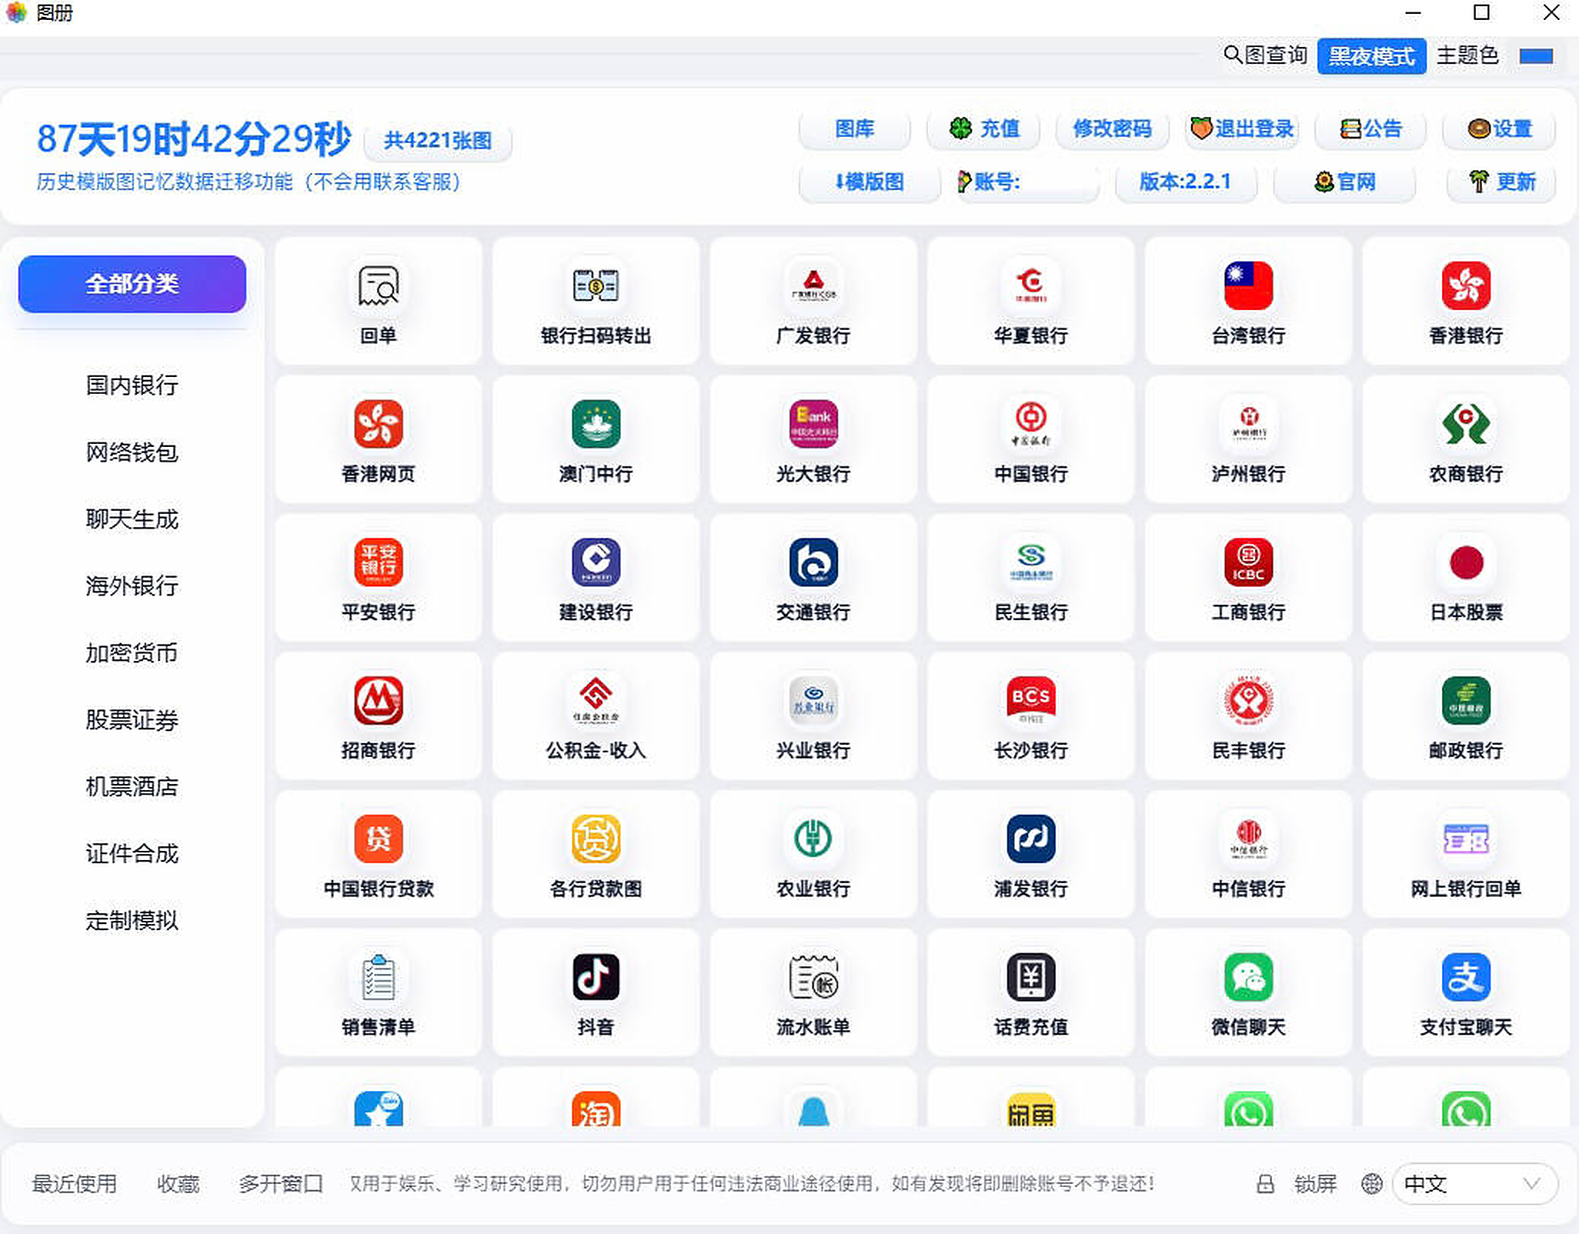Click the 更新 update button
The height and width of the screenshot is (1234, 1579).
(1501, 182)
